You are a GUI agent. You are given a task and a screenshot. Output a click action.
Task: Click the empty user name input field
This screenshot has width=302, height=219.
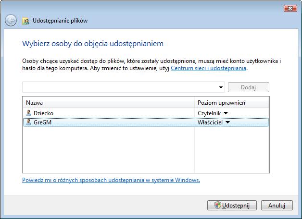click(x=120, y=87)
